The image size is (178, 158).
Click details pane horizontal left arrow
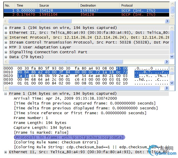point(6,62)
